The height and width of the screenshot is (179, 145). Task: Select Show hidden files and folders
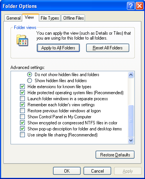click(29, 81)
